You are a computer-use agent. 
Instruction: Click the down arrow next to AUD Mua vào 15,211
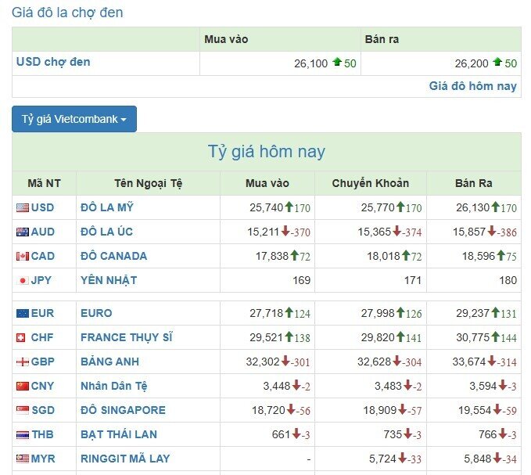click(x=285, y=231)
